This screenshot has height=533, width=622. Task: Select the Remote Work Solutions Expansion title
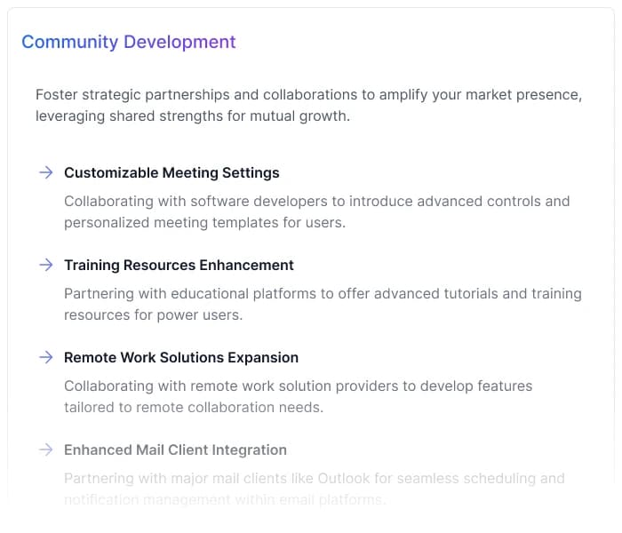click(x=181, y=357)
